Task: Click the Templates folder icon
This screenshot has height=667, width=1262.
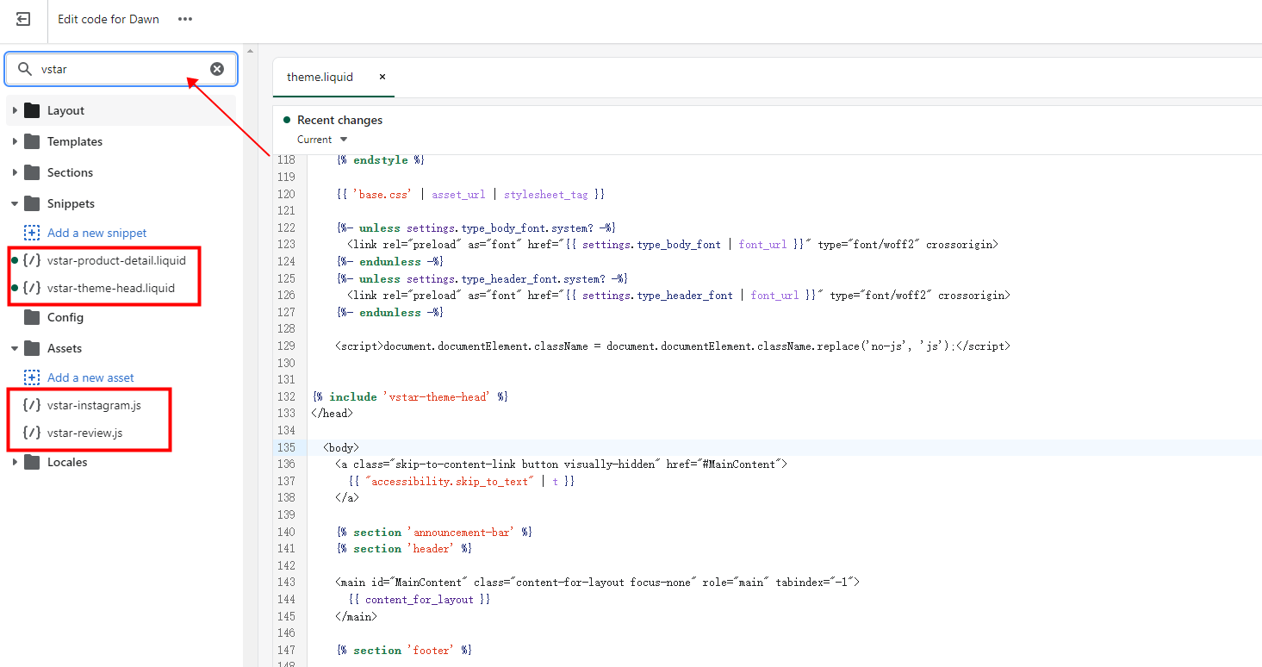Action: point(32,141)
